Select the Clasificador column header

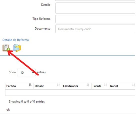77,86
